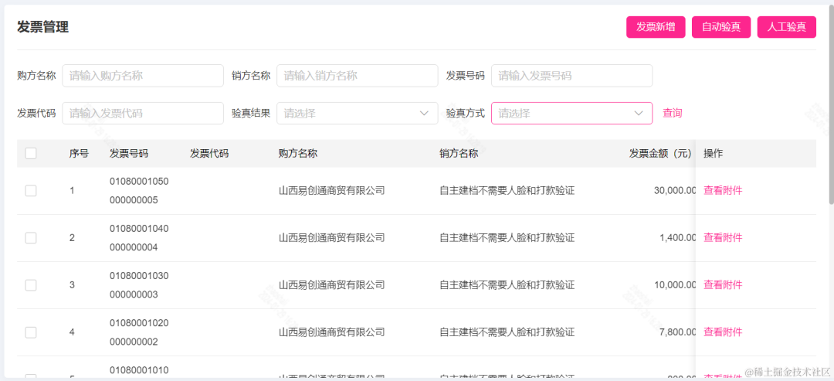Open 查看附件 for the 1,400.00 invoice
The height and width of the screenshot is (381, 834).
pos(723,238)
